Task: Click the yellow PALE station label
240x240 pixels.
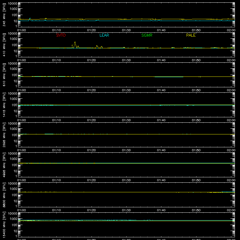Action: point(191,35)
